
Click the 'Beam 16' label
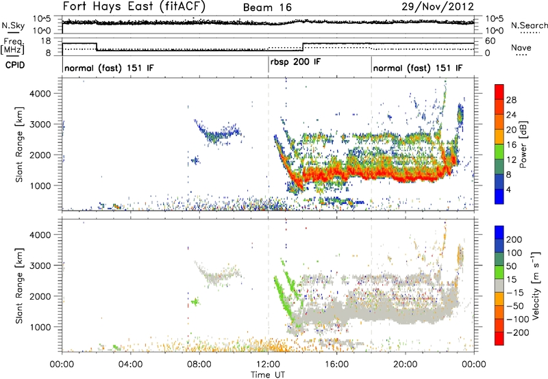[x=267, y=8]
